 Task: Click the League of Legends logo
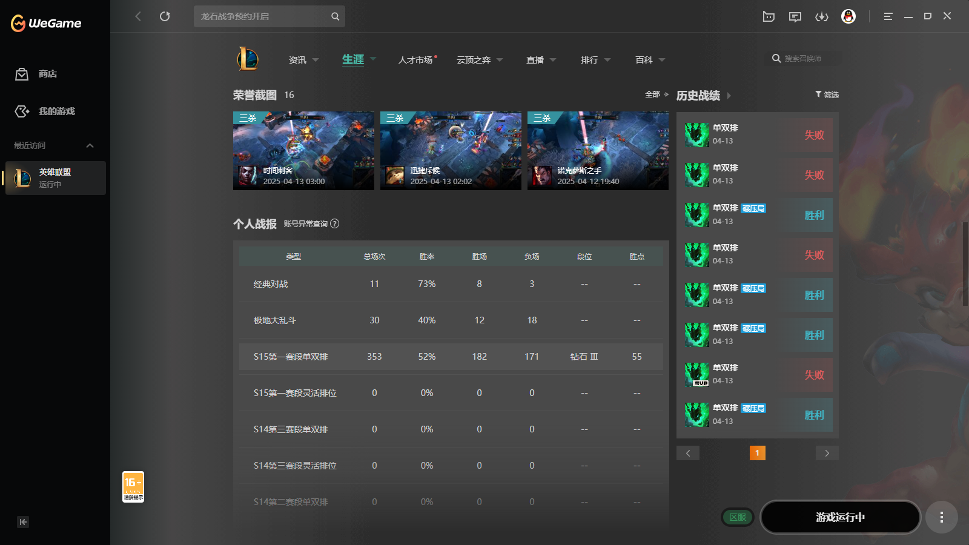248,59
